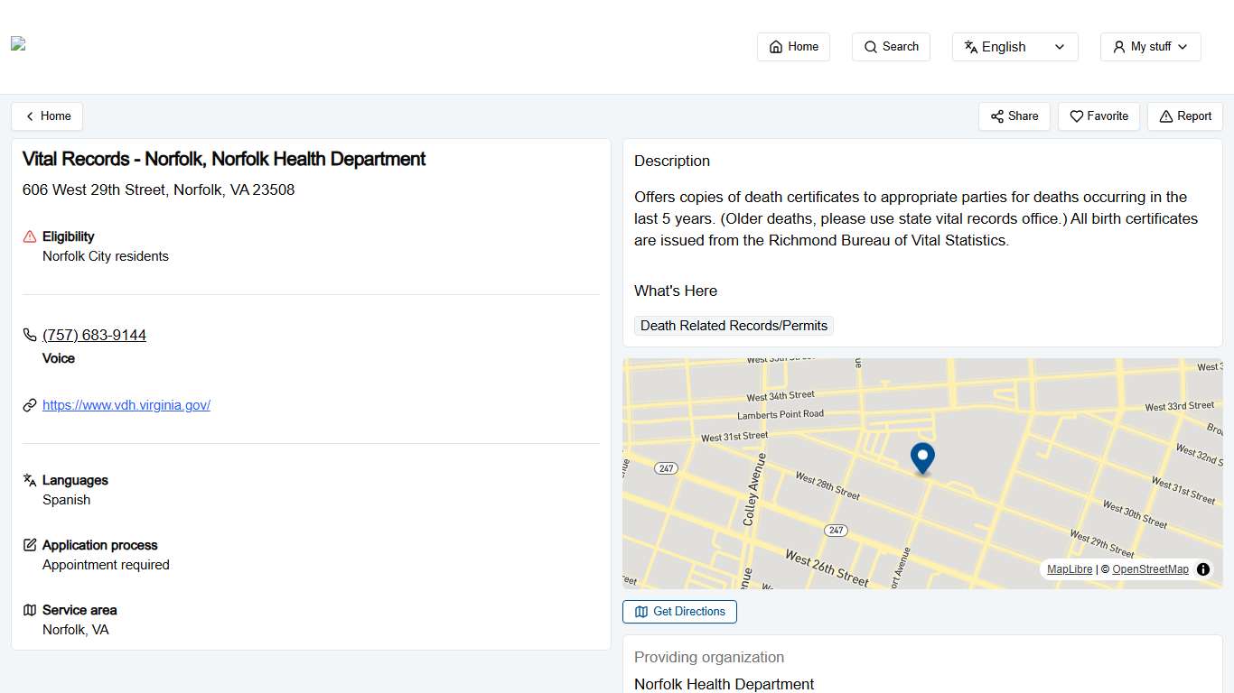Click the Languages translation icon

[x=29, y=479]
